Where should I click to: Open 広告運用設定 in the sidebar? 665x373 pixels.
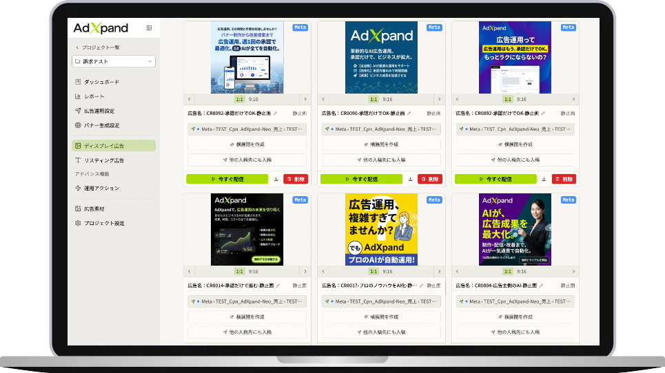(114, 111)
